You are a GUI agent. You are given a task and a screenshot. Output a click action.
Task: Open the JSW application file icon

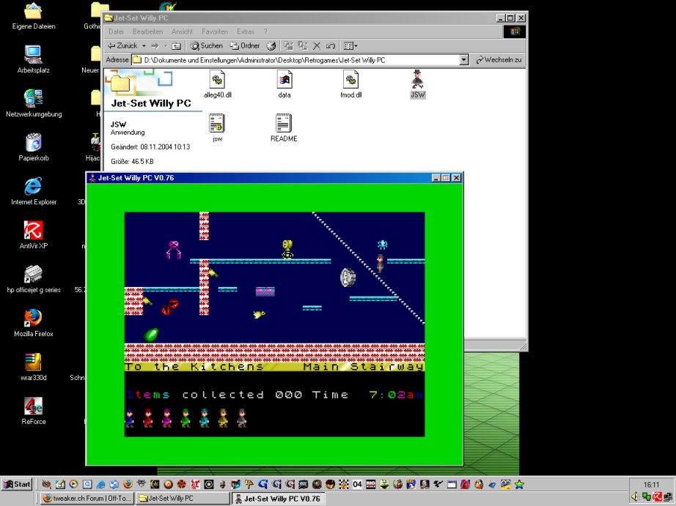(418, 79)
